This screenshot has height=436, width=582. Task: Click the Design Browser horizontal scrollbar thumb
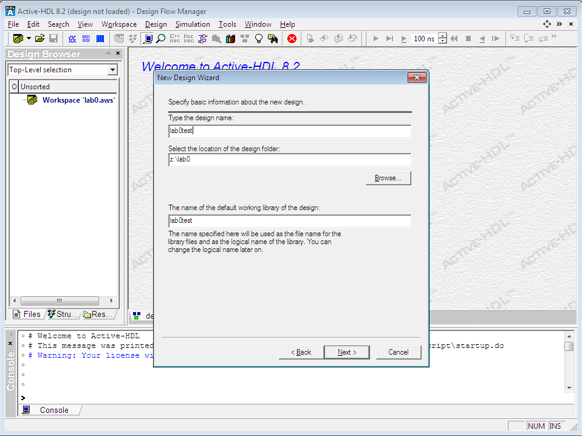pos(60,301)
